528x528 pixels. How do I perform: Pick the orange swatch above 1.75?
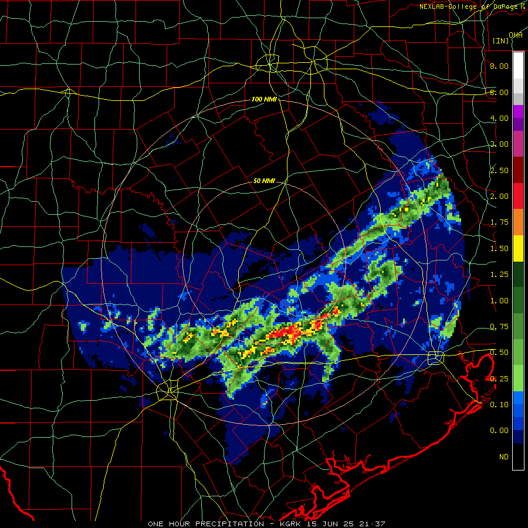click(518, 222)
